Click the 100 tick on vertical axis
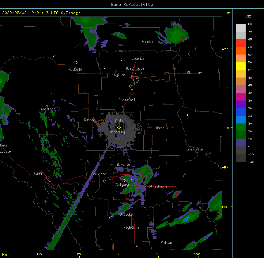This screenshot has height=258, width=264. [x=225, y=49]
